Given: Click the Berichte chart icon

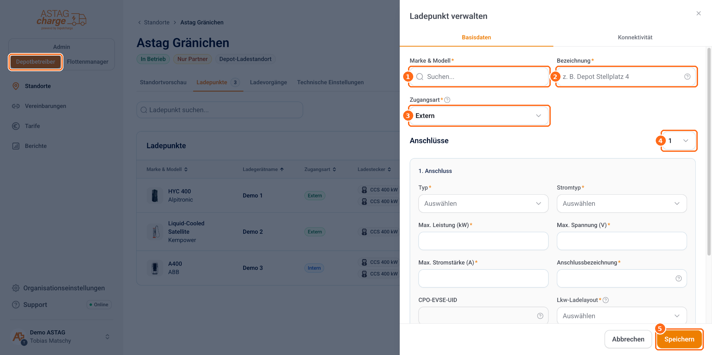Looking at the screenshot, I should [16, 146].
